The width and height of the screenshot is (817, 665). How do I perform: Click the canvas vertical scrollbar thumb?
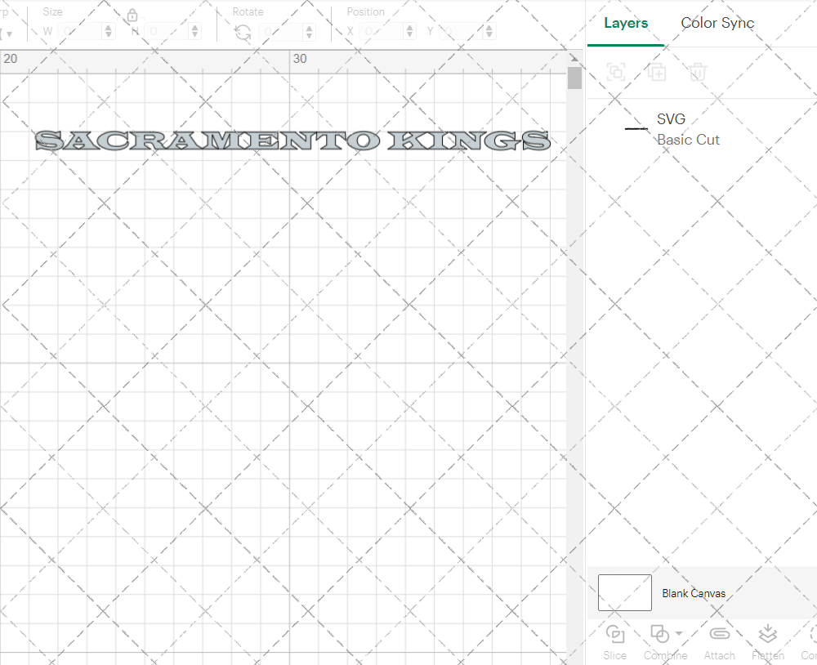pos(574,78)
